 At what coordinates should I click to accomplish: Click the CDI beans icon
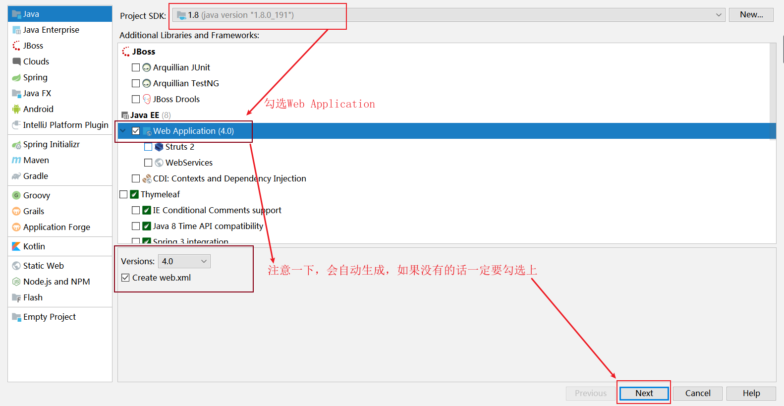pos(147,178)
